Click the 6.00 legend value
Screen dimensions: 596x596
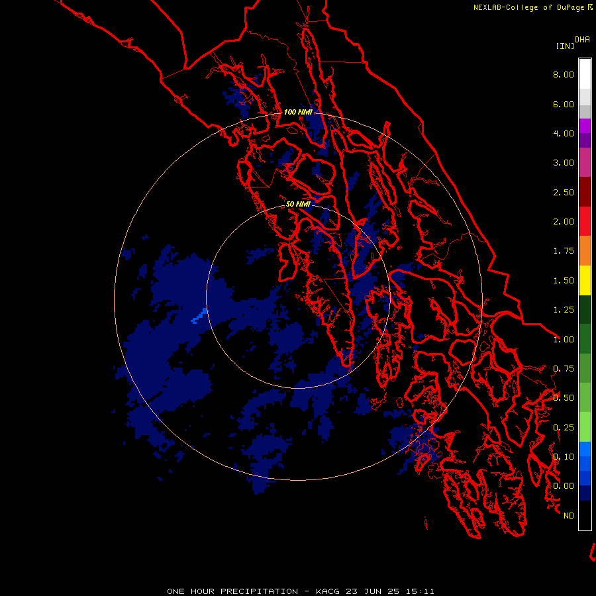click(x=564, y=104)
